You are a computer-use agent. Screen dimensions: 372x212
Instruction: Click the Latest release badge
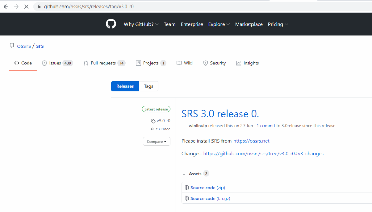pos(156,109)
